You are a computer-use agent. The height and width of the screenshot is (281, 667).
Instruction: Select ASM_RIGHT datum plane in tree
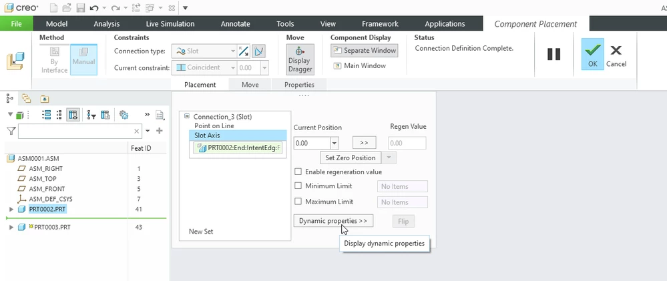(45, 169)
